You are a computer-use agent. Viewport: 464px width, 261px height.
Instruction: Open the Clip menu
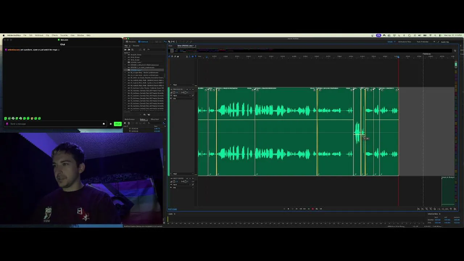[x=47, y=35]
